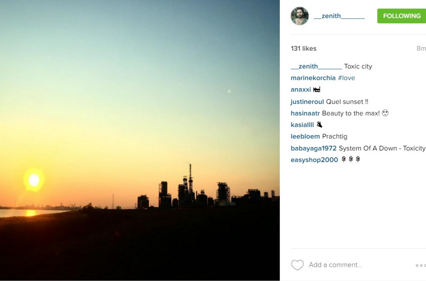
Task: Open __zenith_______ username in header
Action: click(339, 16)
